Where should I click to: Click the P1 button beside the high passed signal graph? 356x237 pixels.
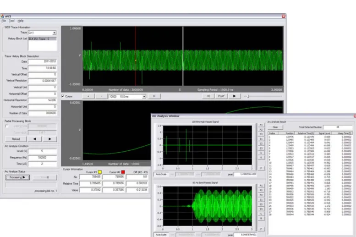261,125
